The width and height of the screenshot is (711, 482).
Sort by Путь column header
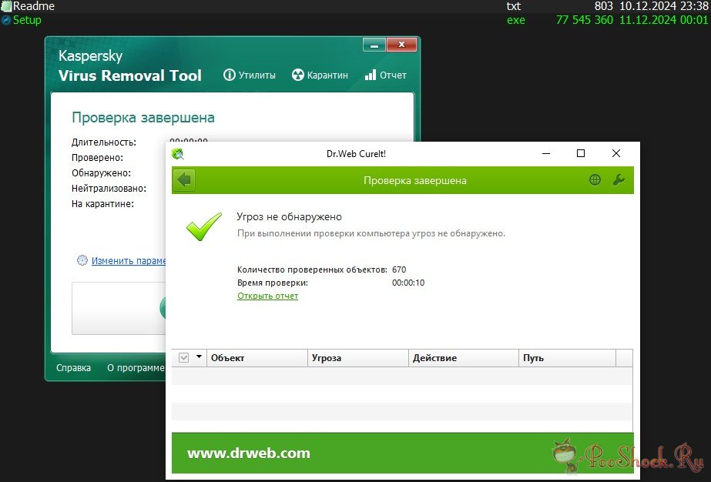pyautogui.click(x=567, y=358)
